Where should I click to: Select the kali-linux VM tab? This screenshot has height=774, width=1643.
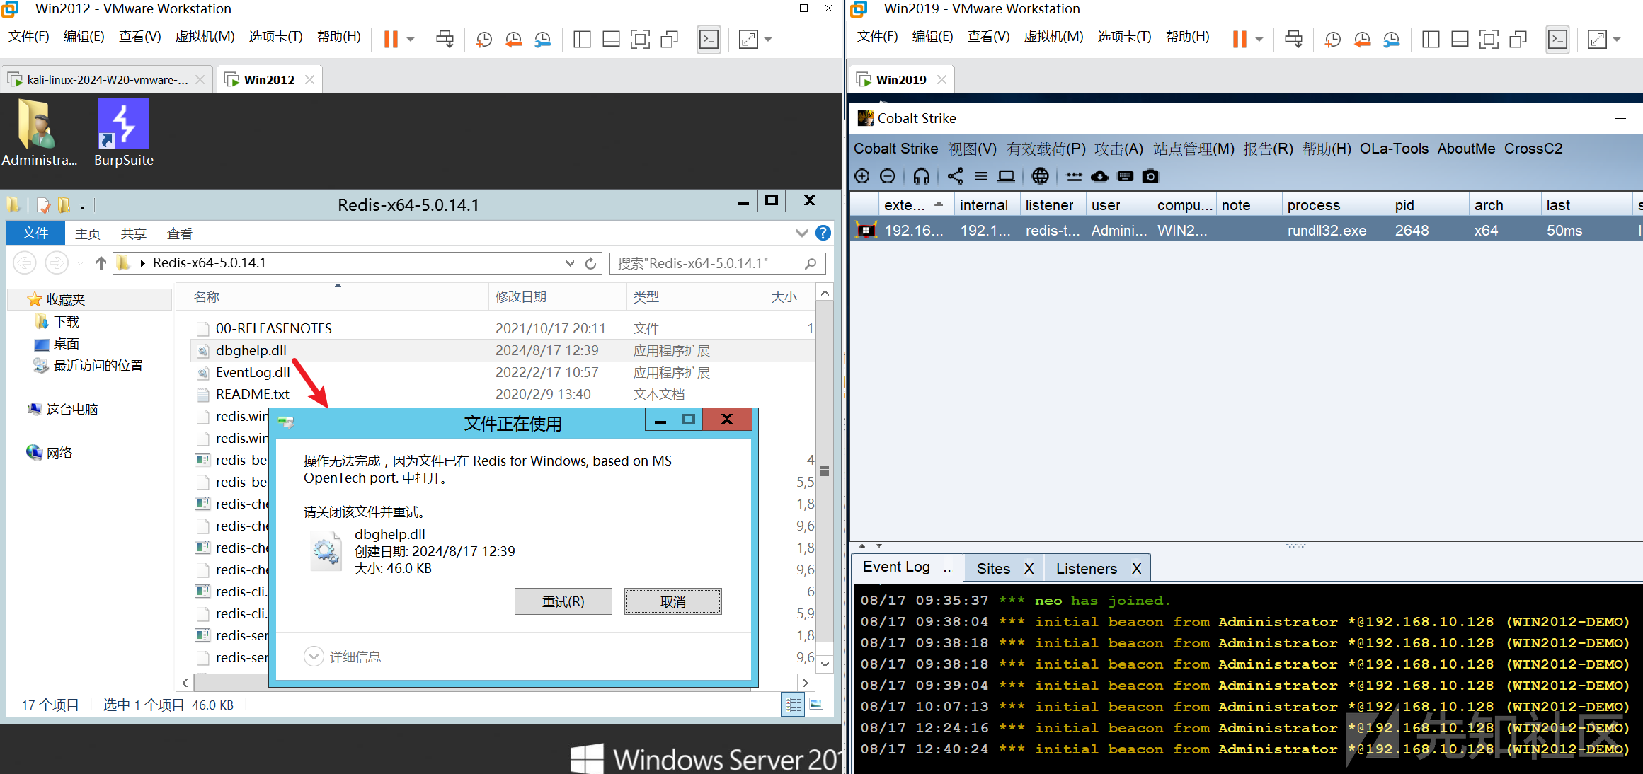coord(108,80)
